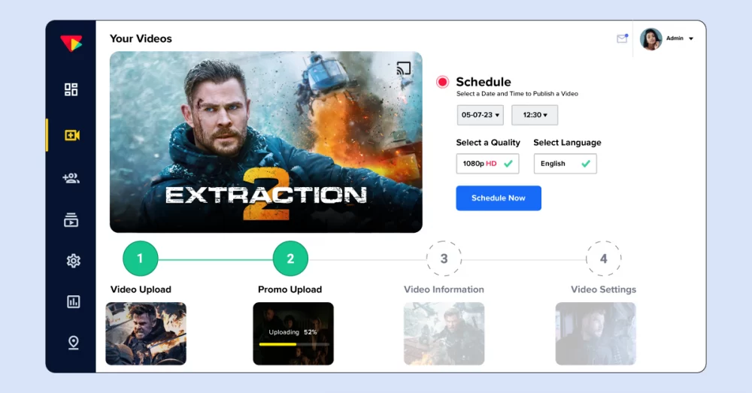Open the dashboard grid icon
Screen dimensions: 752x393
click(71, 90)
